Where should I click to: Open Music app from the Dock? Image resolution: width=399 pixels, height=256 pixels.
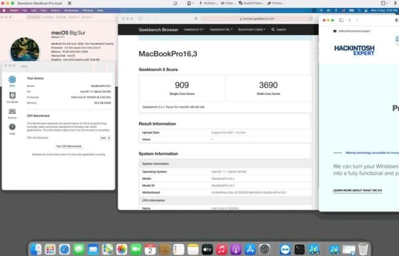[x=221, y=249]
